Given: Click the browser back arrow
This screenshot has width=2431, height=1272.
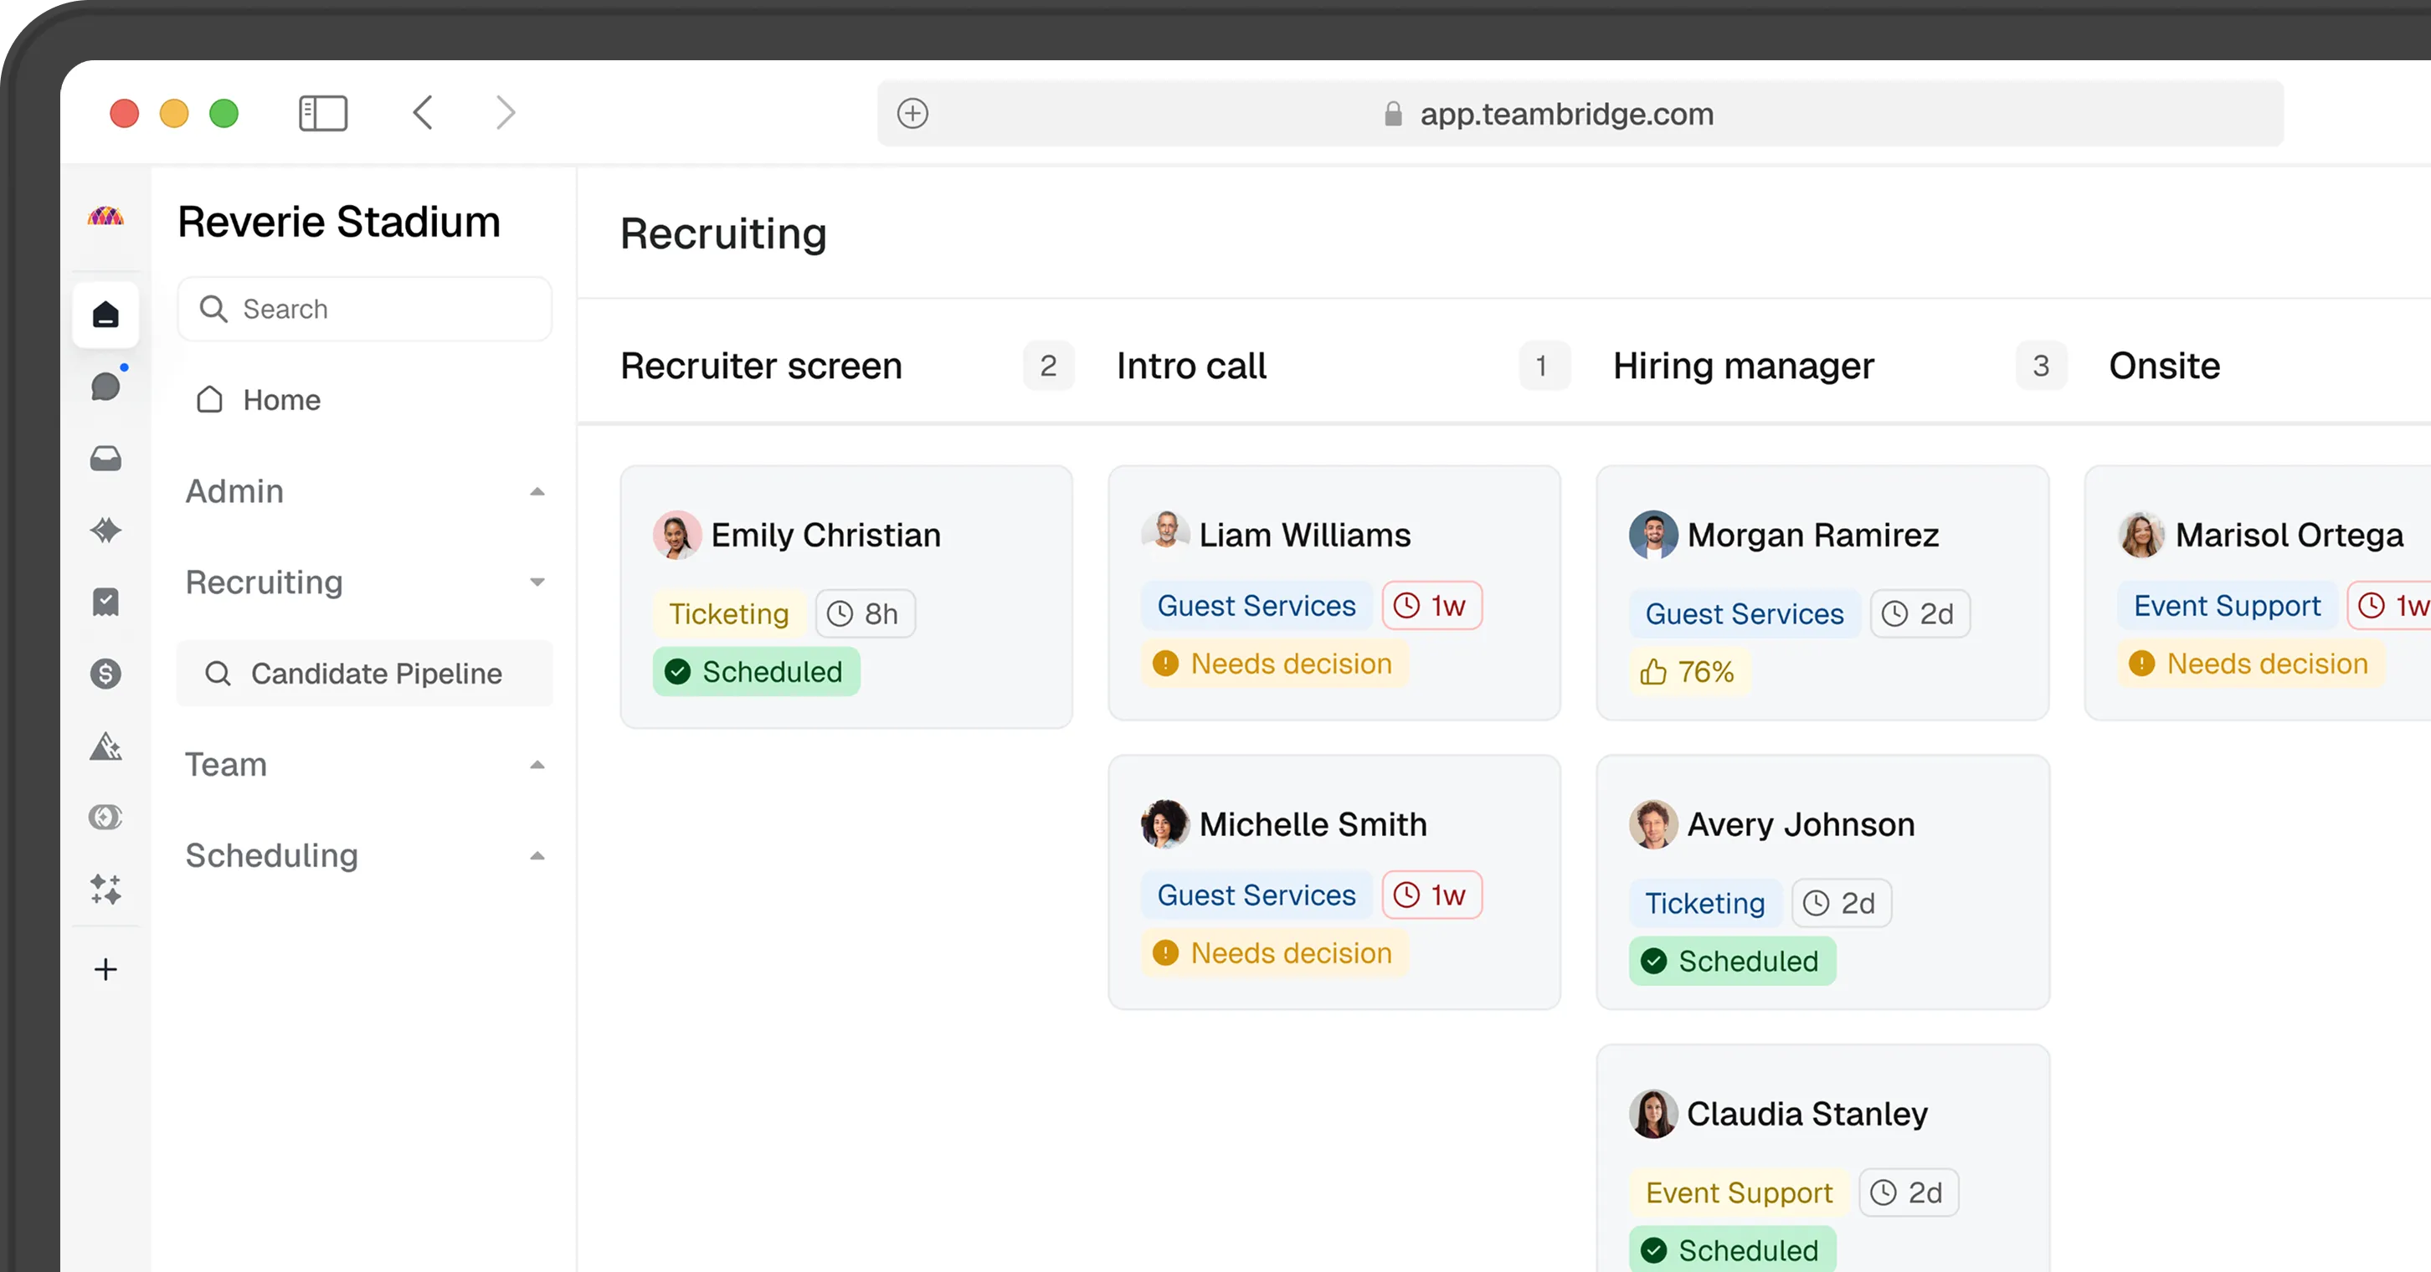Looking at the screenshot, I should click(x=423, y=113).
